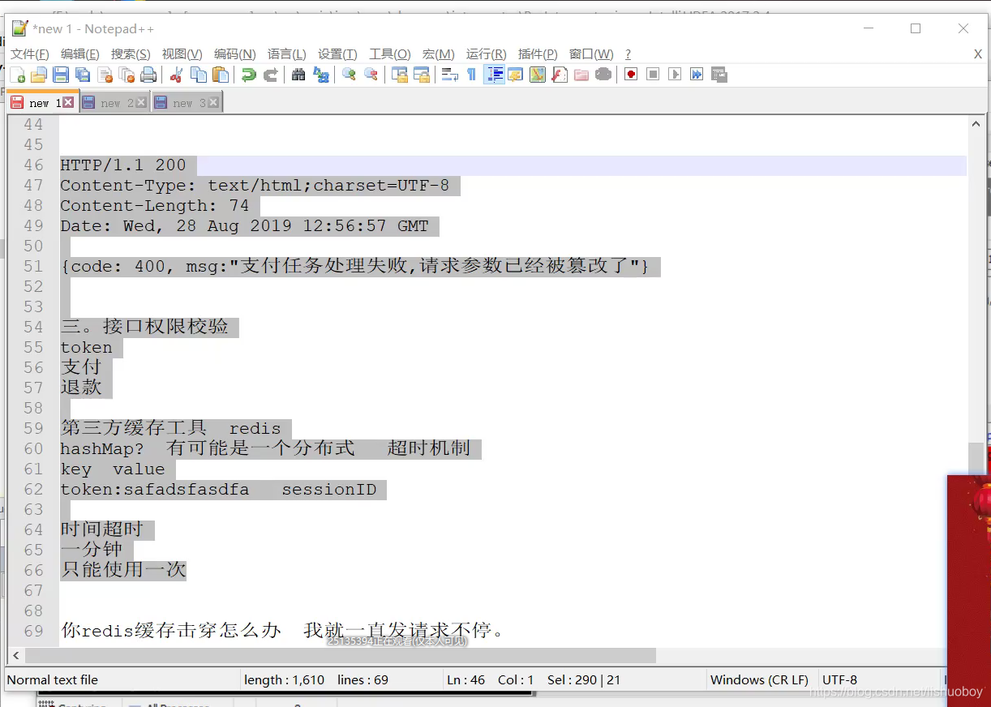Click the Replace toolbar icon

320,75
